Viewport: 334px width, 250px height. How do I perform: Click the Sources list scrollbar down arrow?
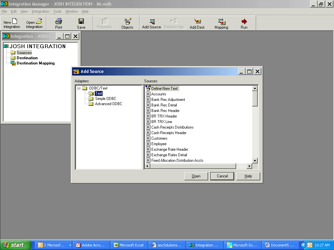tap(255, 160)
